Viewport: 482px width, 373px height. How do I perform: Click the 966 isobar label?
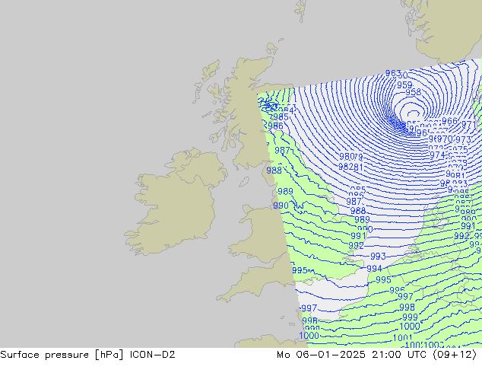[x=449, y=121]
